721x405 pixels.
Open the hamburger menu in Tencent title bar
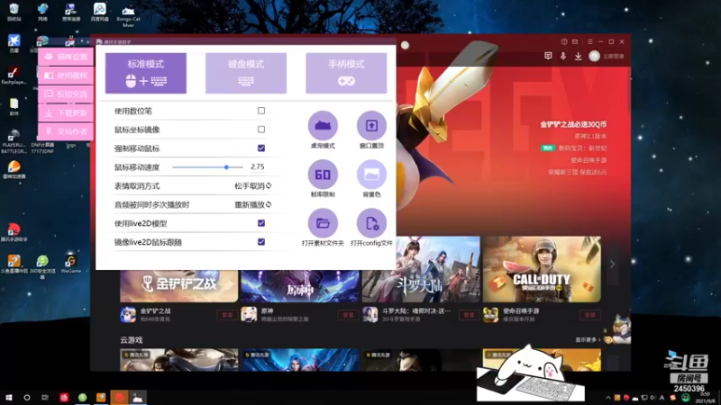[590, 41]
